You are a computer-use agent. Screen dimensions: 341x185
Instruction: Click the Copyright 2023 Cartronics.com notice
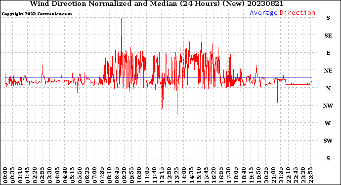(x=37, y=14)
